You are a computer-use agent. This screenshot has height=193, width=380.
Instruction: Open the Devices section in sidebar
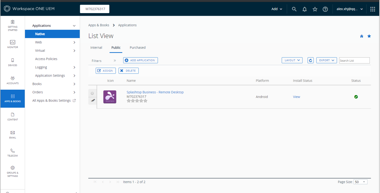point(13,62)
